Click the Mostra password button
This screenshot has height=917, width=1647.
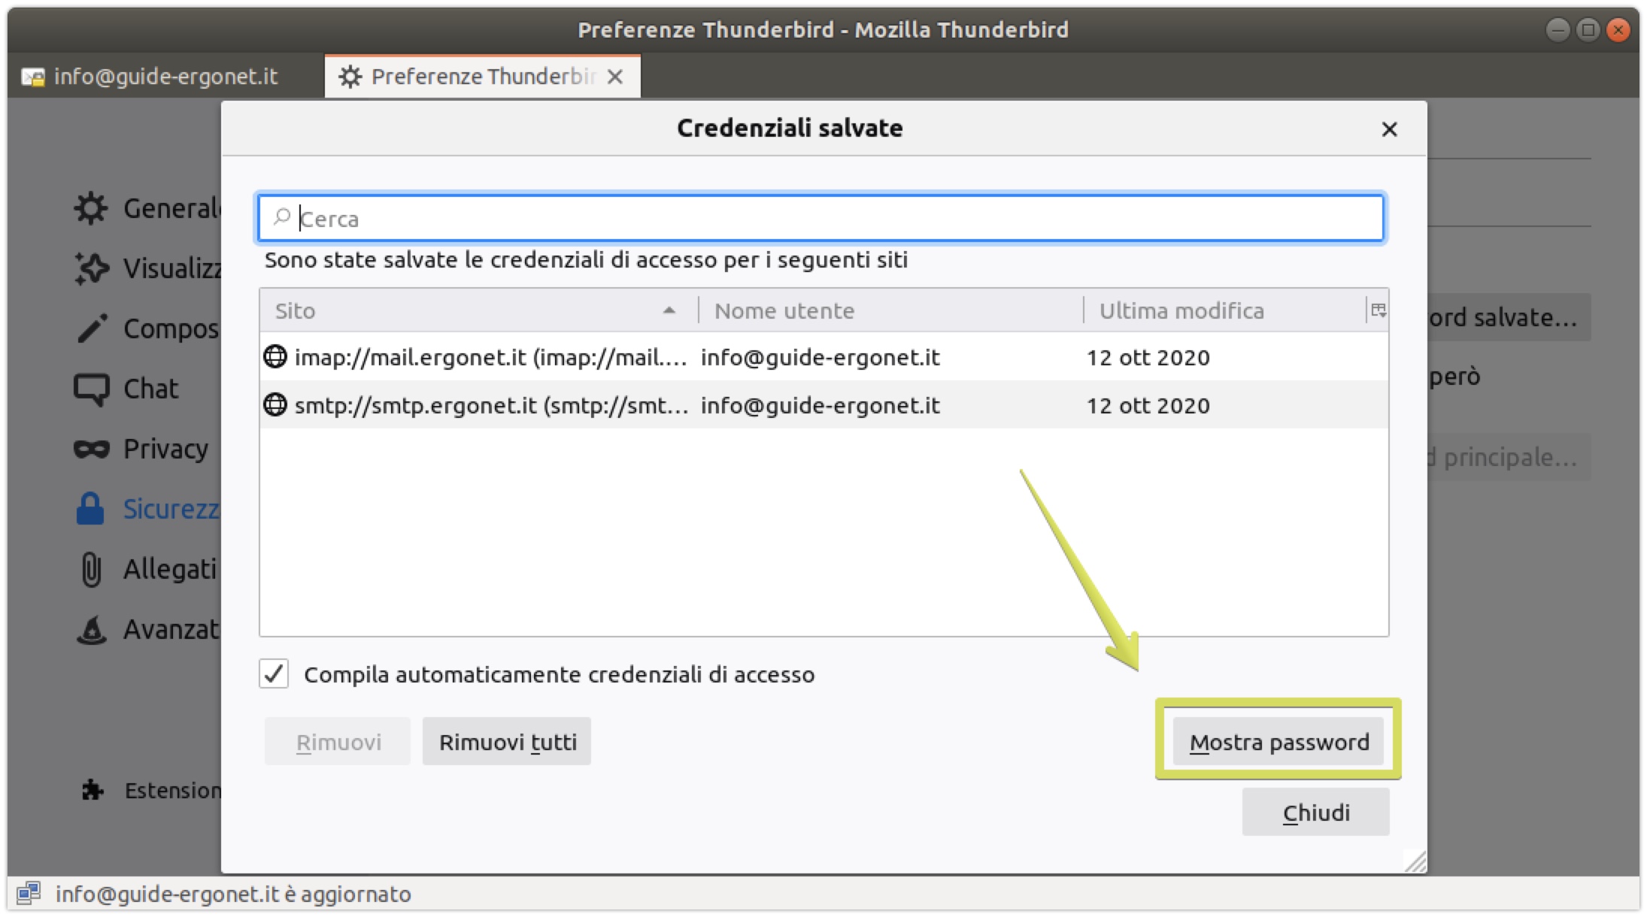click(x=1278, y=742)
